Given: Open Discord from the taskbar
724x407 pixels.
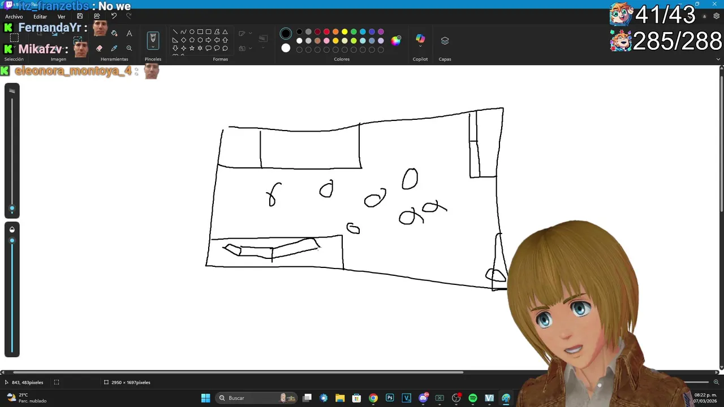Looking at the screenshot, I should [423, 398].
